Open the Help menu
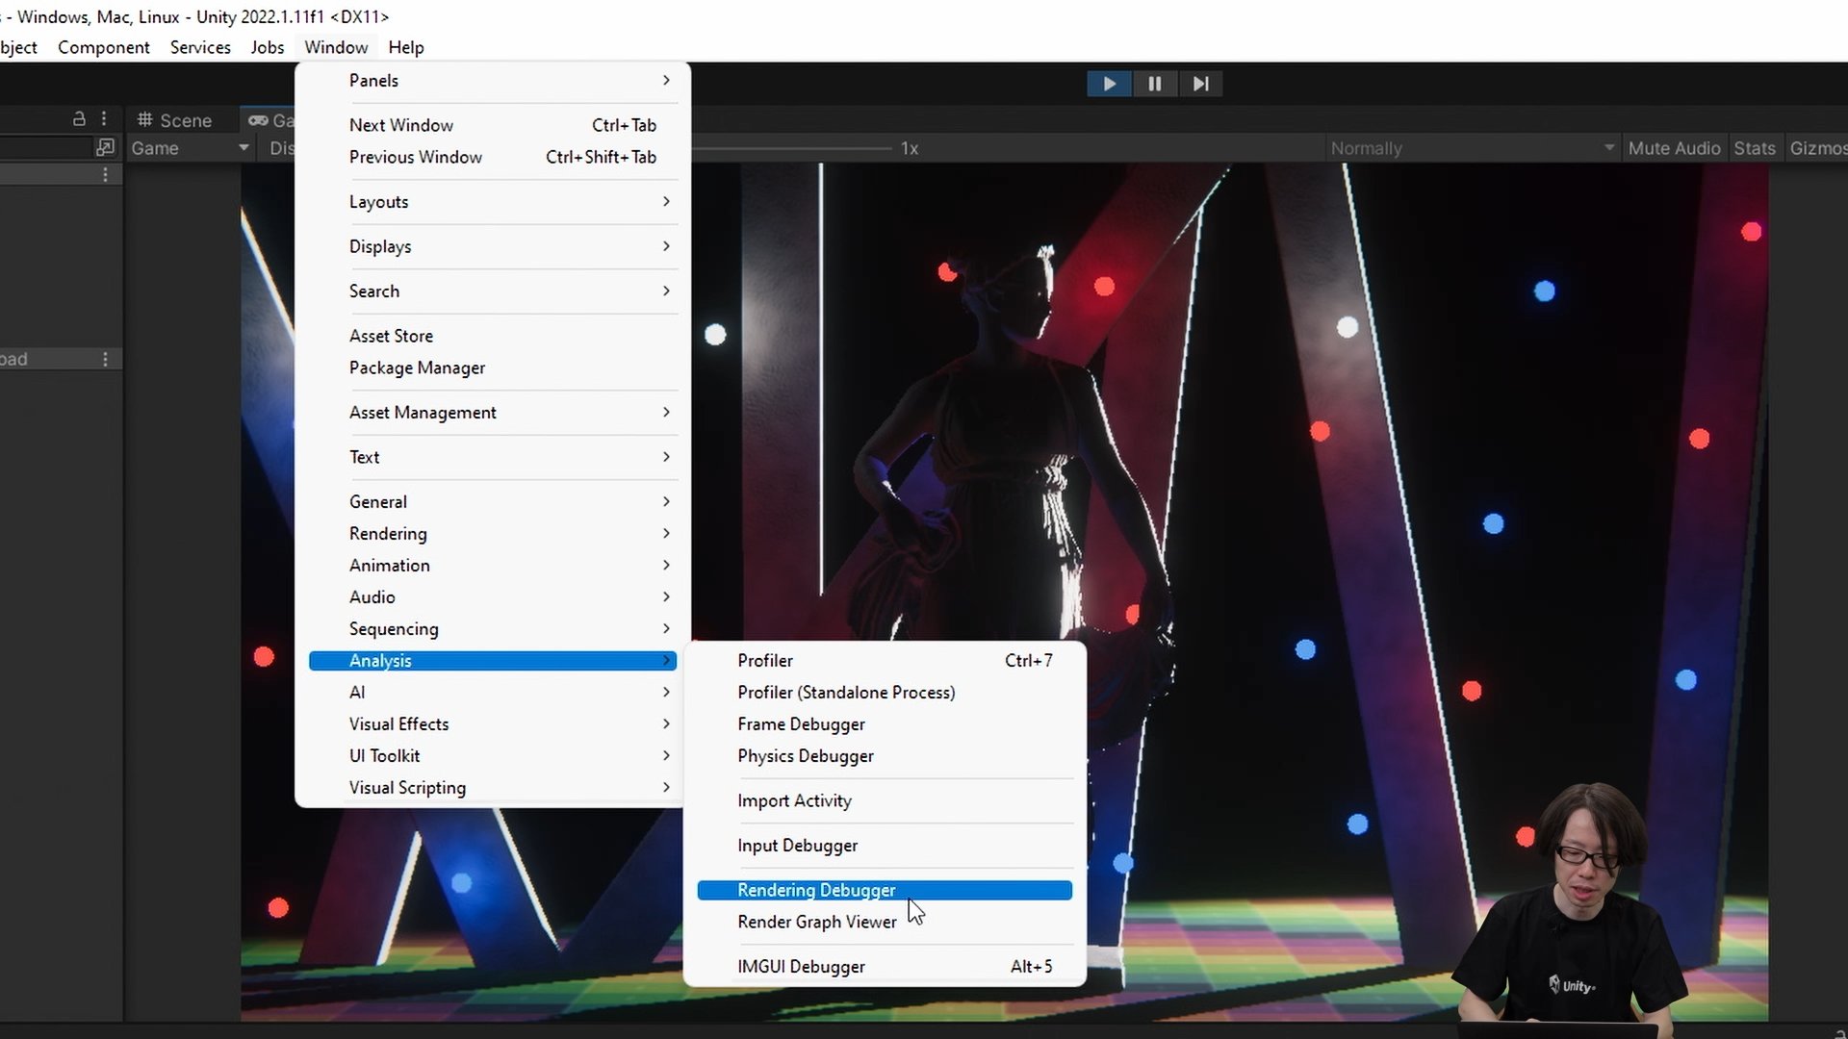1848x1039 pixels. pyautogui.click(x=405, y=47)
